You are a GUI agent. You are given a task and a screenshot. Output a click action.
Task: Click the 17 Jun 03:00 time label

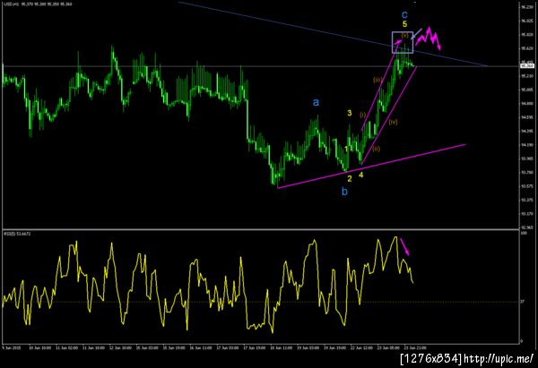pyautogui.click(x=228, y=347)
